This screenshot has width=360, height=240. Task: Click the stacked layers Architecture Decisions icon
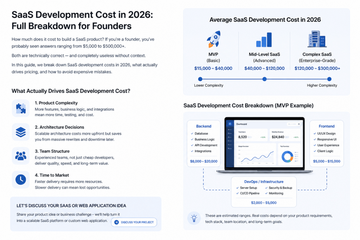[x=21, y=132]
